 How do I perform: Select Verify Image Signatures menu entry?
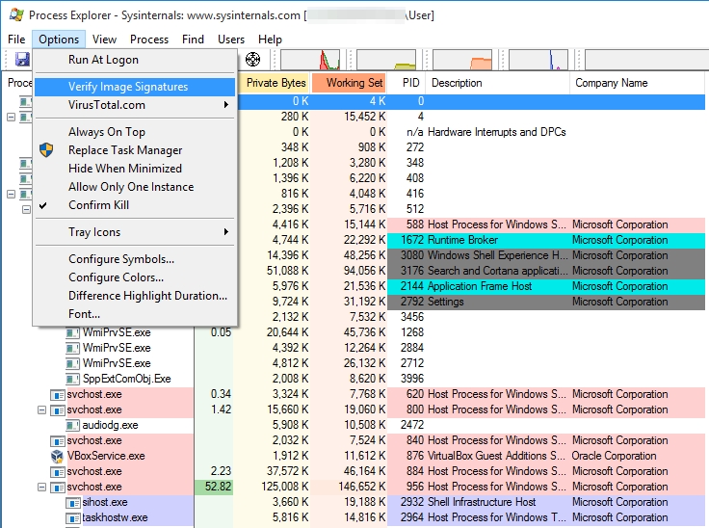pos(128,87)
